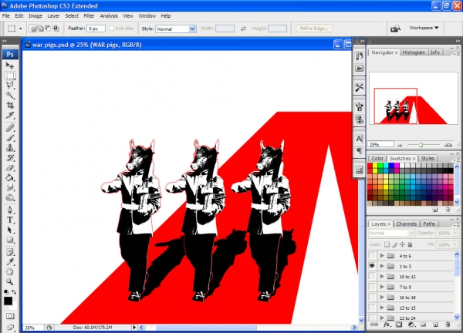Select the Crop tool
The height and width of the screenshot is (333, 463).
click(x=10, y=105)
